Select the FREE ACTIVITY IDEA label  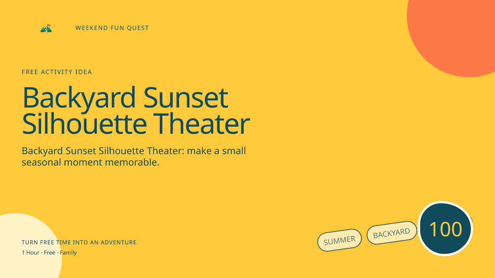[x=57, y=72]
